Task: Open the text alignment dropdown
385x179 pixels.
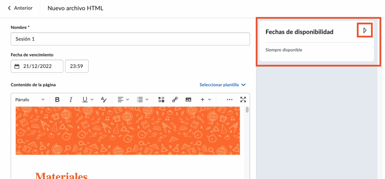Action: coord(123,99)
